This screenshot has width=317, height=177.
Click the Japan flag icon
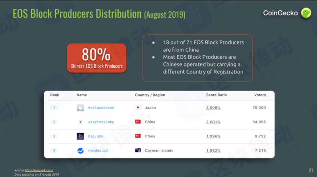coord(138,107)
